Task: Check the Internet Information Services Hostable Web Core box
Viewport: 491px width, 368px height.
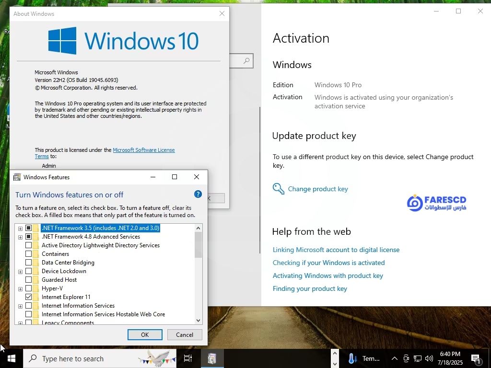Action: click(x=28, y=314)
